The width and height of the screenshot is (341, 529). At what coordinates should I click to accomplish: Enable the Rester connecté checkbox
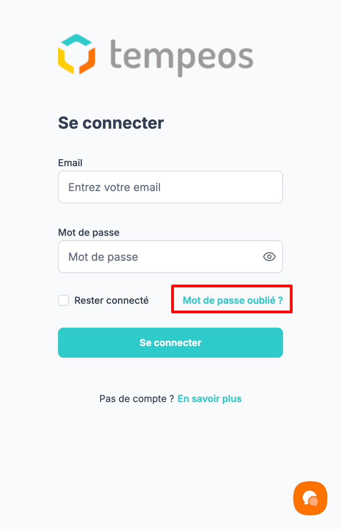click(x=63, y=300)
